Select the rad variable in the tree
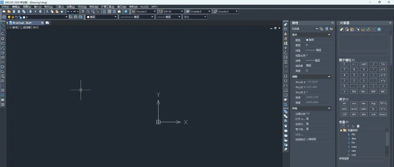The width and height of the screenshot is (394, 167). [353, 155]
